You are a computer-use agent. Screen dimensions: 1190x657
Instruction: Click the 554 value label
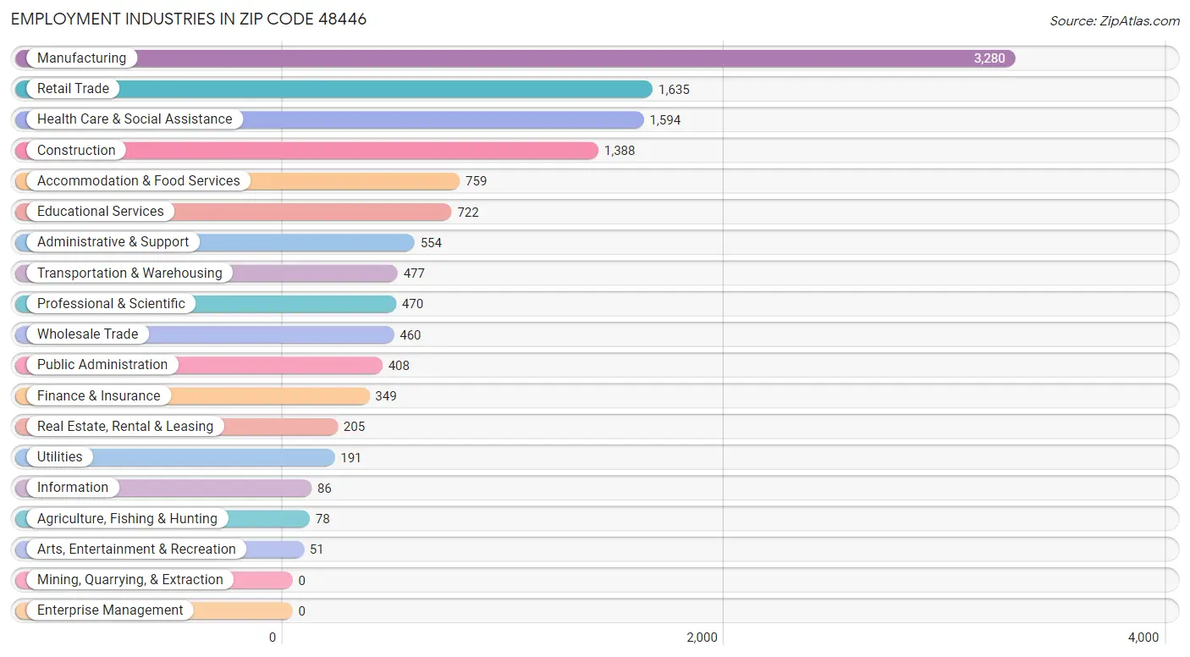pyautogui.click(x=431, y=243)
